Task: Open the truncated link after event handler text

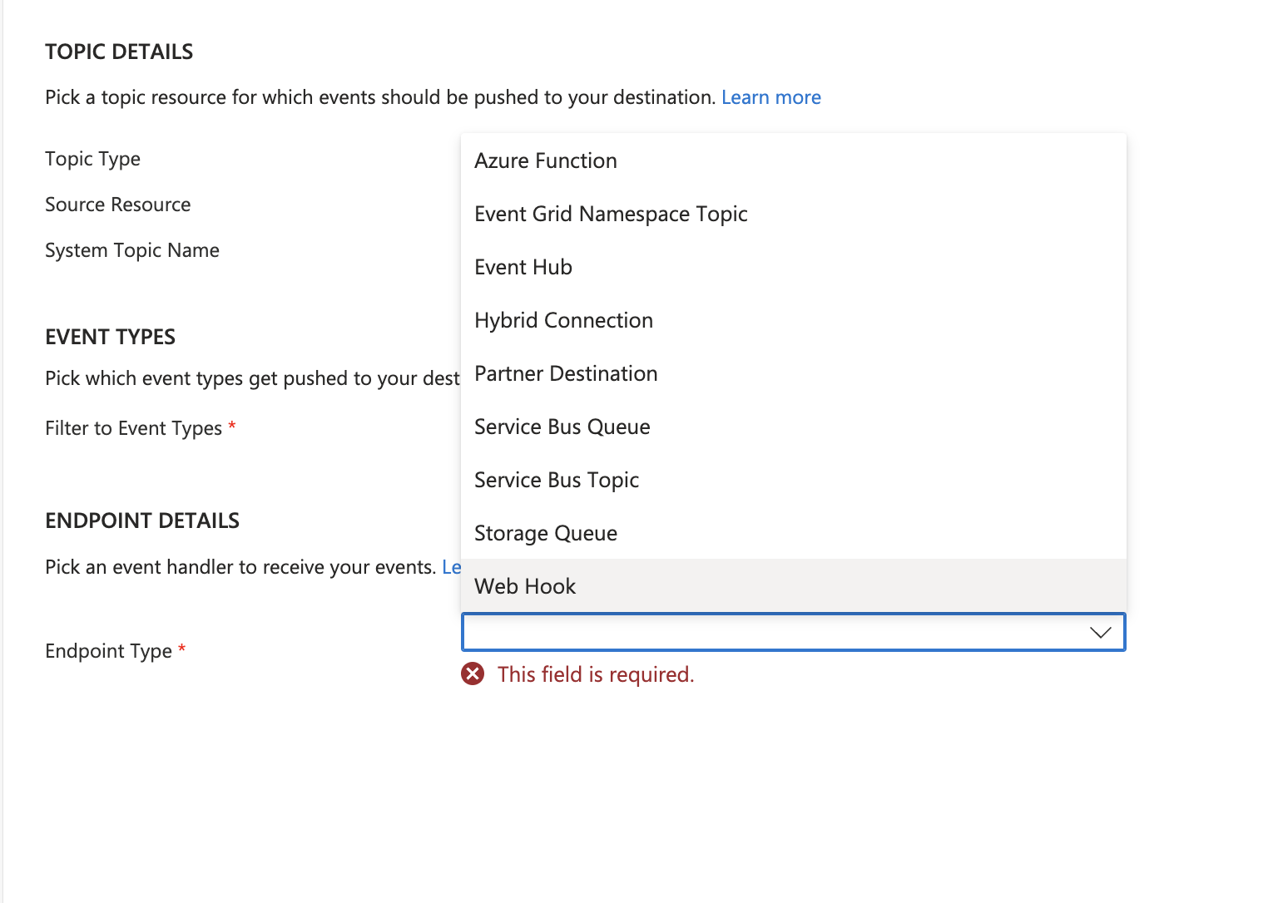Action: coord(451,567)
